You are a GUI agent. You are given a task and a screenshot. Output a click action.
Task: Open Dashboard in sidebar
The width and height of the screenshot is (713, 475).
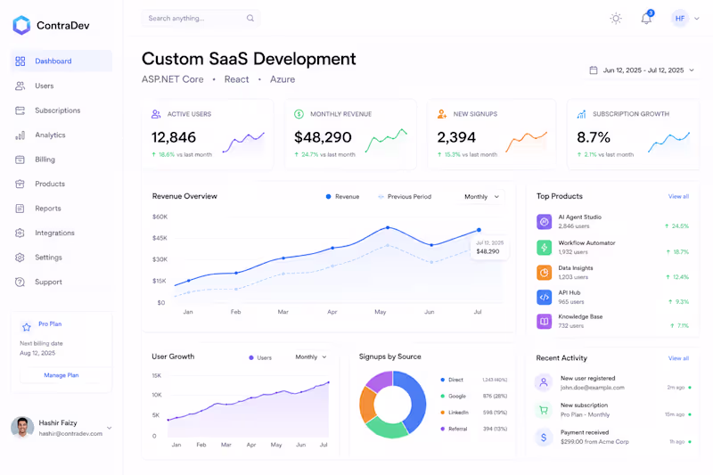point(61,61)
